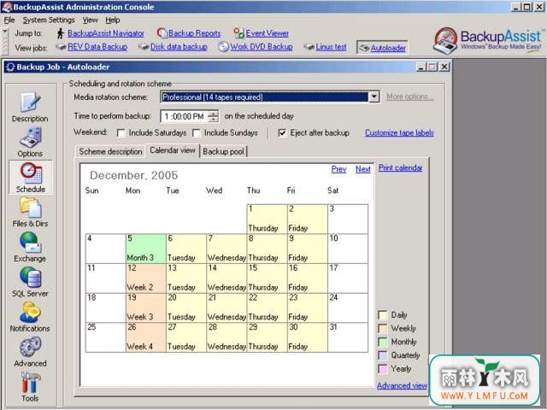The width and height of the screenshot is (547, 410).
Task: Click the 1:00:00 PM time field
Action: (x=185, y=116)
